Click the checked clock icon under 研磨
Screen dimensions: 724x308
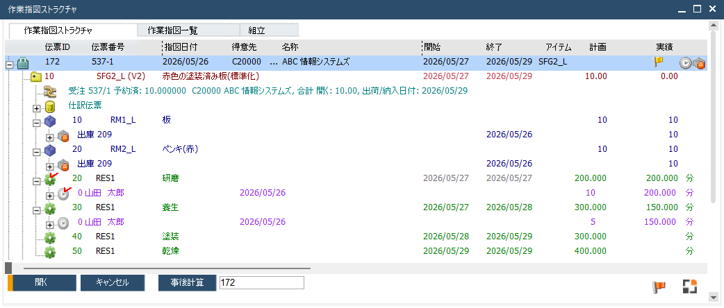pyautogui.click(x=64, y=194)
